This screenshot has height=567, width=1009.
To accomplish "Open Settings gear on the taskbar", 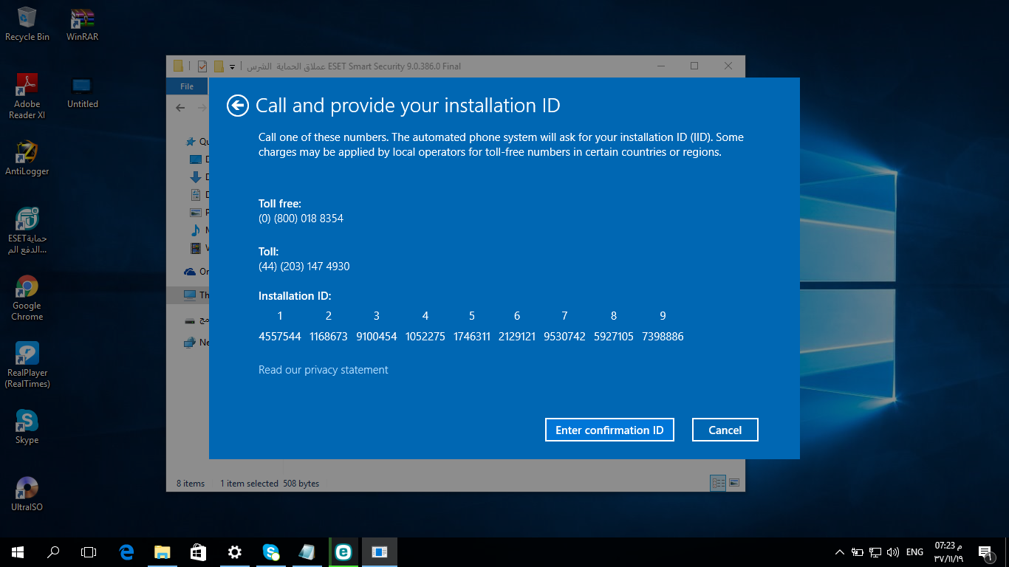I will pyautogui.click(x=234, y=551).
